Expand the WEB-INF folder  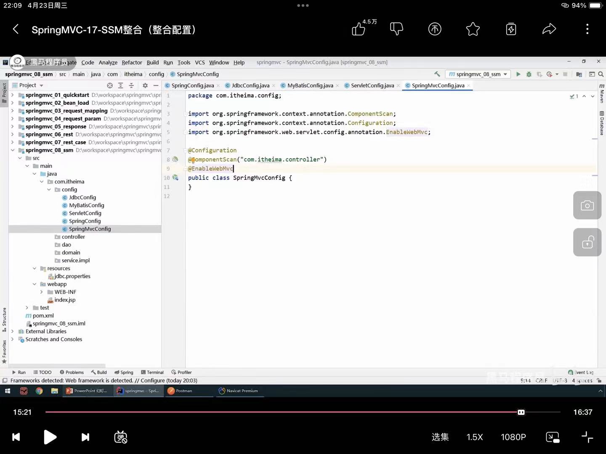coord(42,292)
